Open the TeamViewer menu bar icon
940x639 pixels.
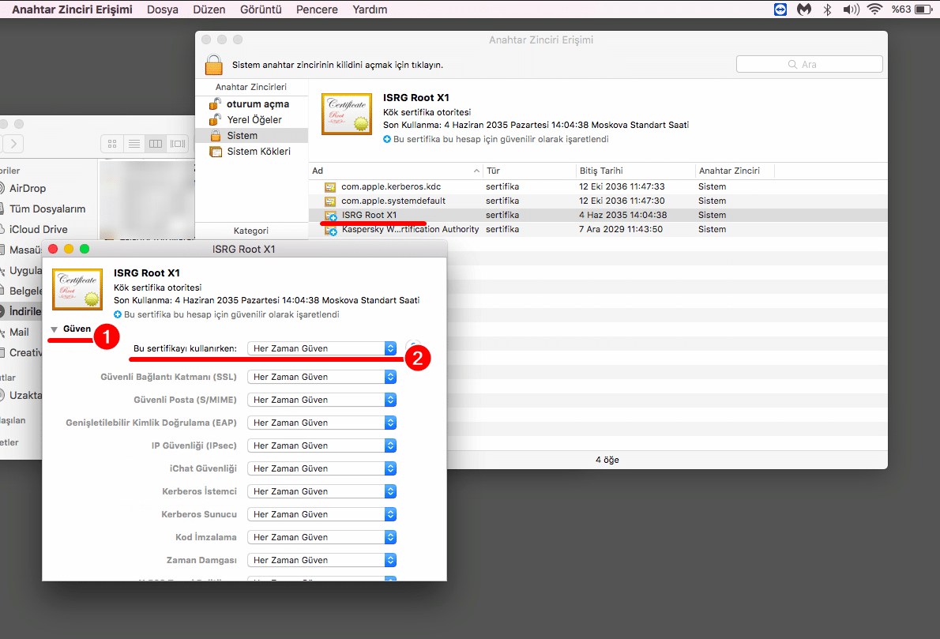click(x=780, y=9)
